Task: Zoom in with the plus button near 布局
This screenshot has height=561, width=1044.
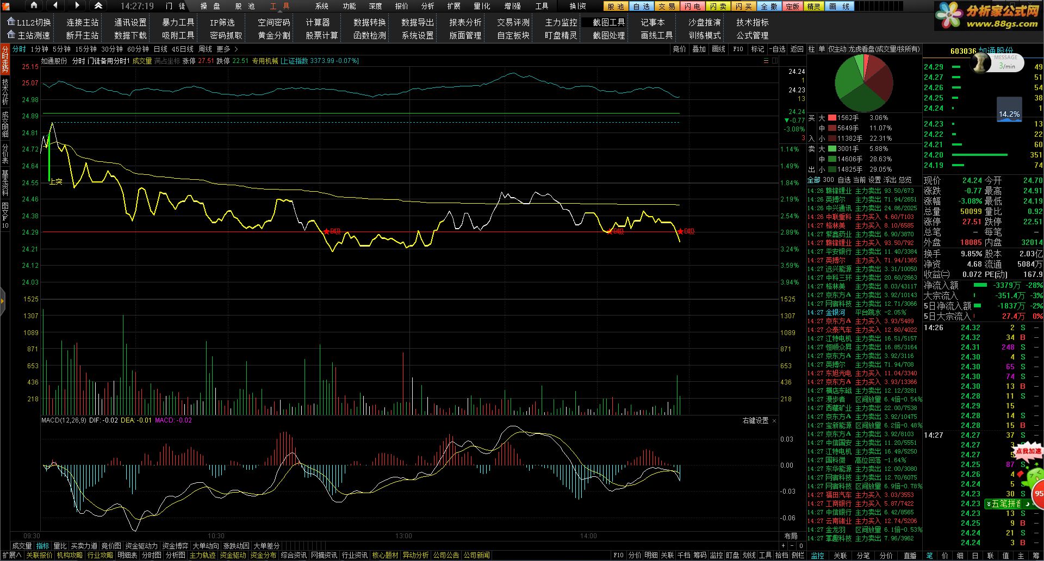Action: [784, 546]
